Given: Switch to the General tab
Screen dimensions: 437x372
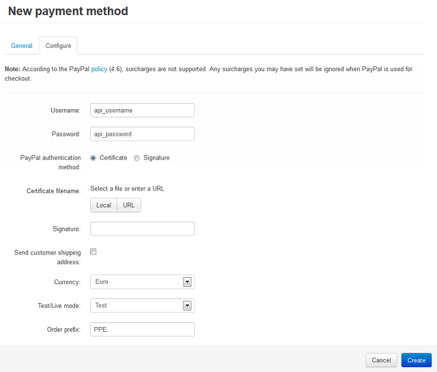Looking at the screenshot, I should point(21,46).
